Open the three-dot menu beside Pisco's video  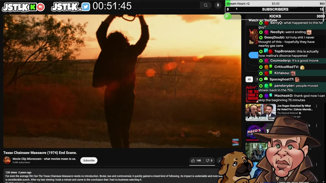pyautogui.click(x=317, y=126)
